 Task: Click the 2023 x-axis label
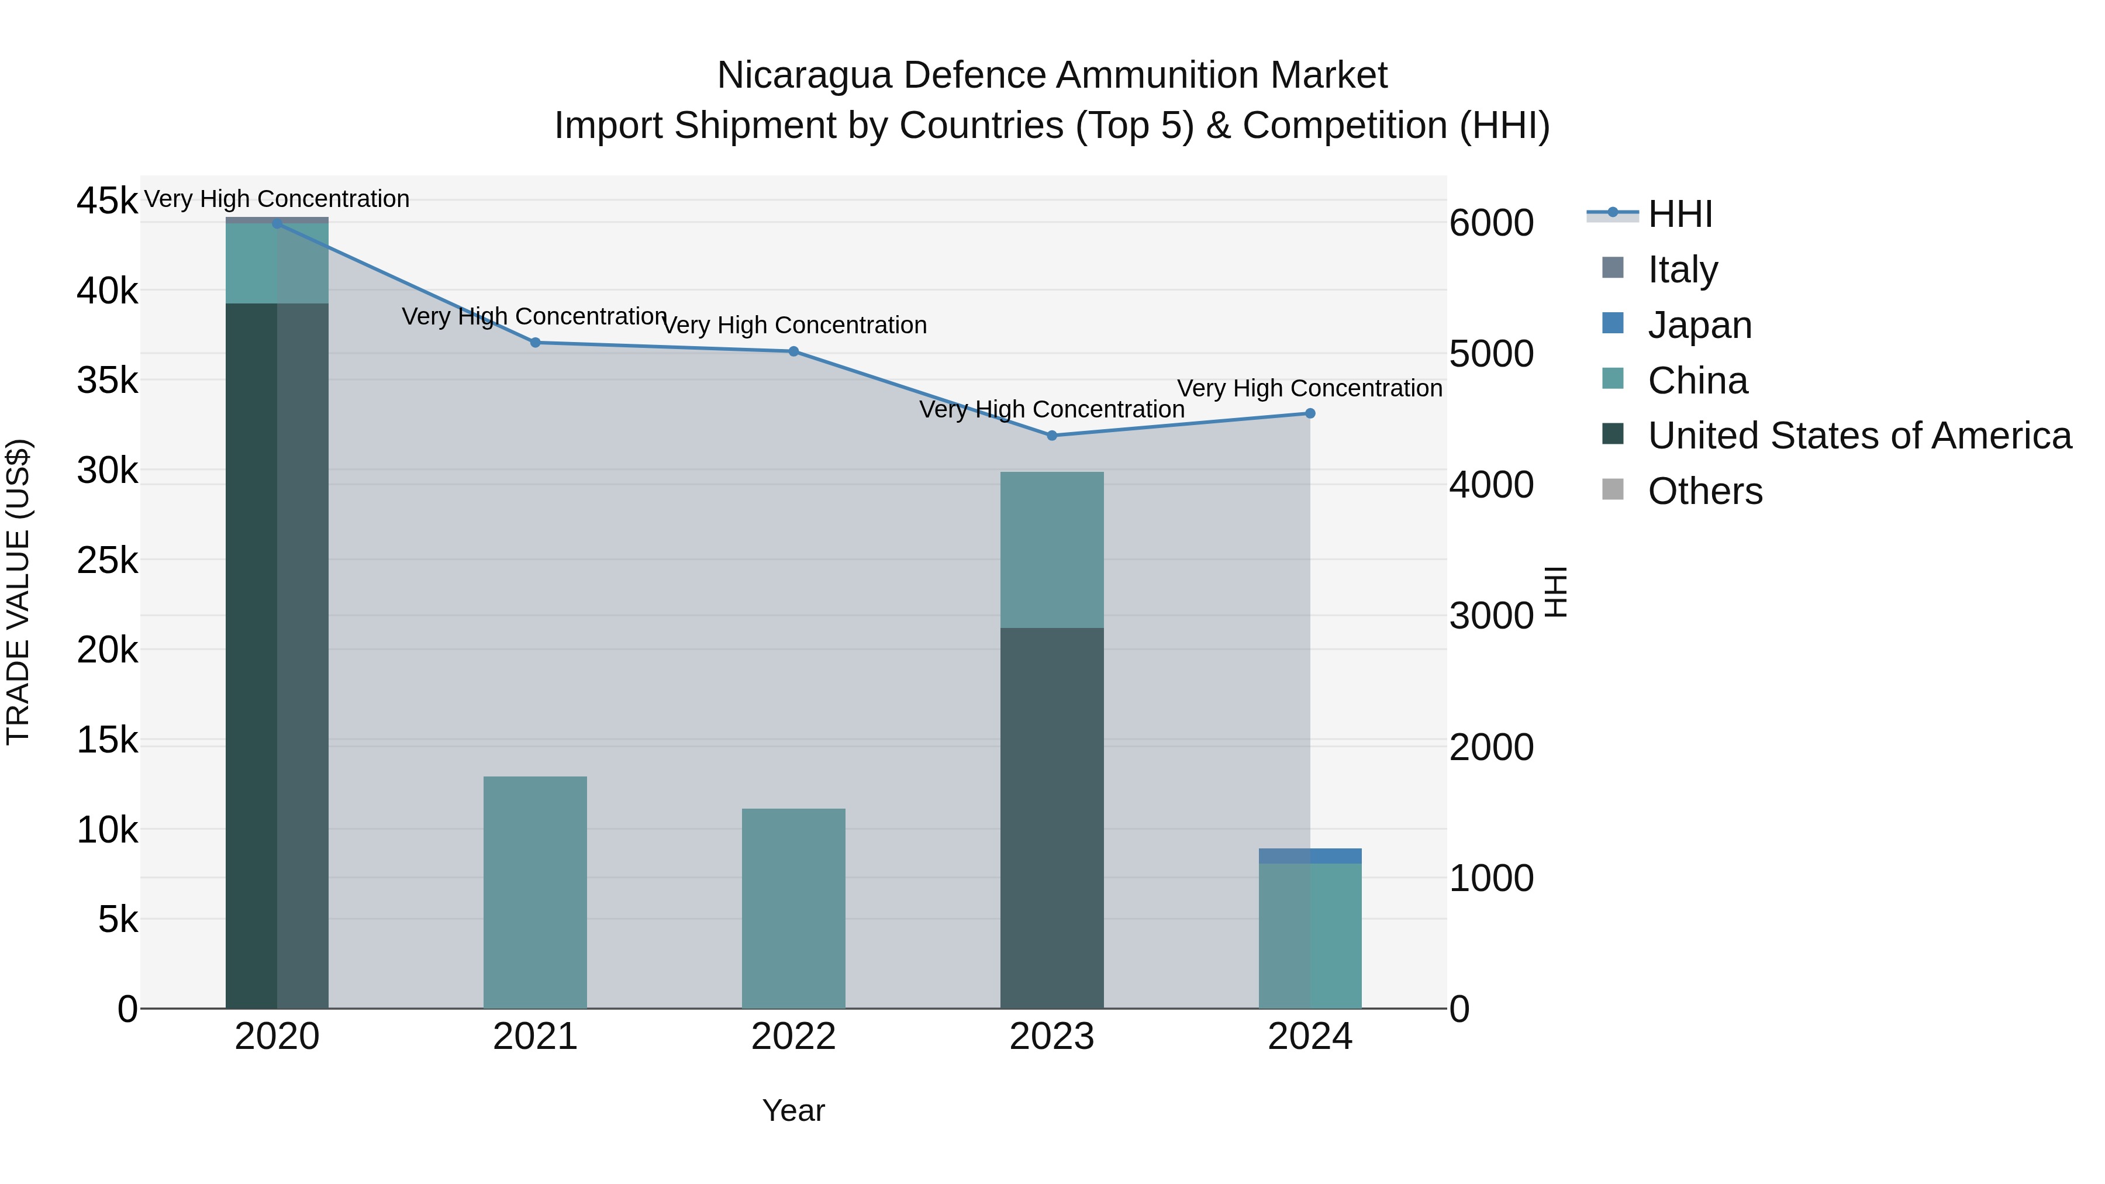pyautogui.click(x=1052, y=1037)
